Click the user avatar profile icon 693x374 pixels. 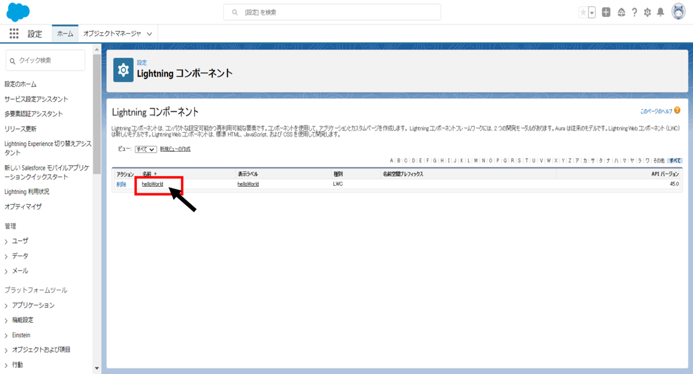(679, 12)
